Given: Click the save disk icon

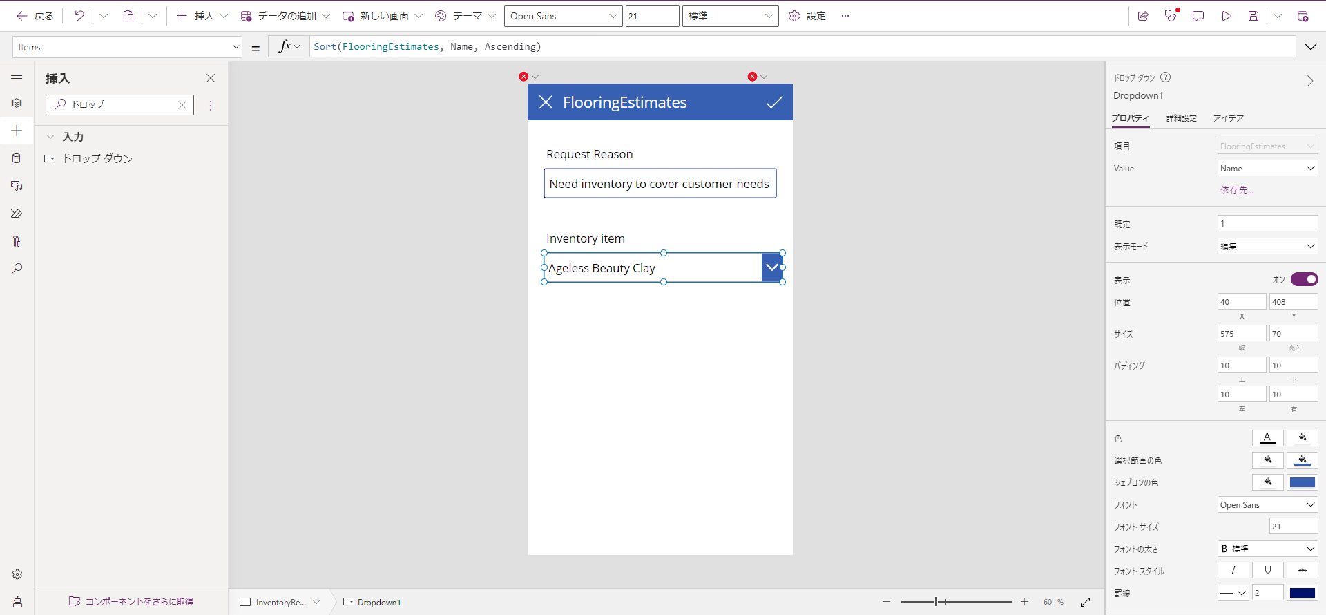Looking at the screenshot, I should coord(1253,16).
